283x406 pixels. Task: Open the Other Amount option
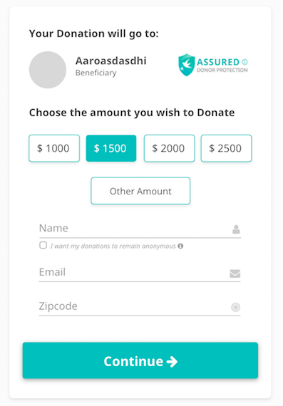point(140,191)
